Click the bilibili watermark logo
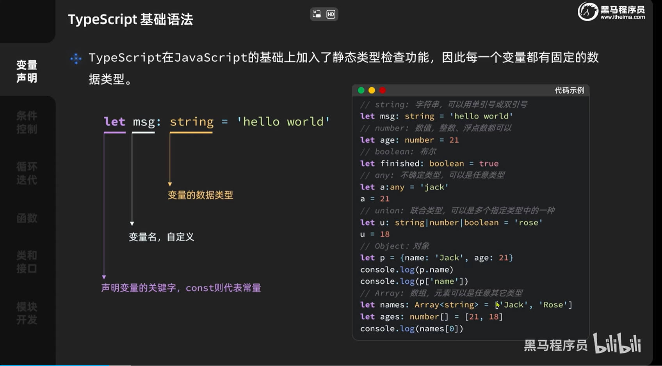The image size is (662, 366). [x=617, y=343]
